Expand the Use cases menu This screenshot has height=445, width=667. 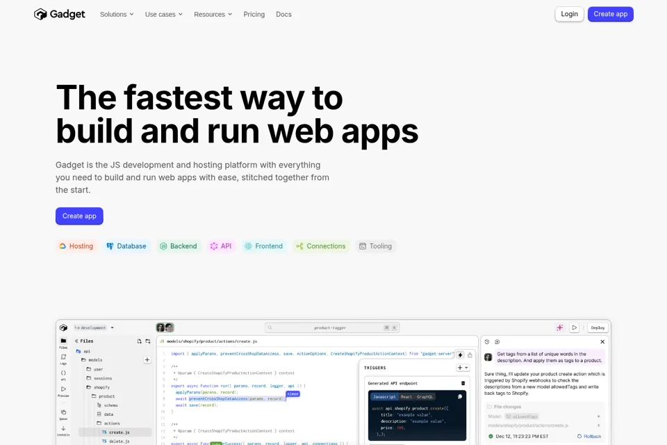[x=163, y=14]
